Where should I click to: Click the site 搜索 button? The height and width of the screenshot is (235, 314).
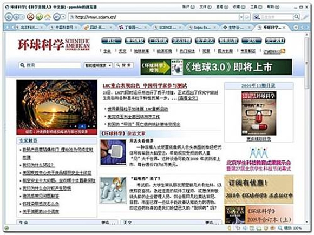[x=123, y=65]
